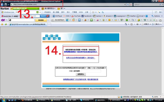Image resolution: width=164 pixels, height=102 pixels.
Task: Open the Amazon toolbar dropdown
Action: [113, 16]
